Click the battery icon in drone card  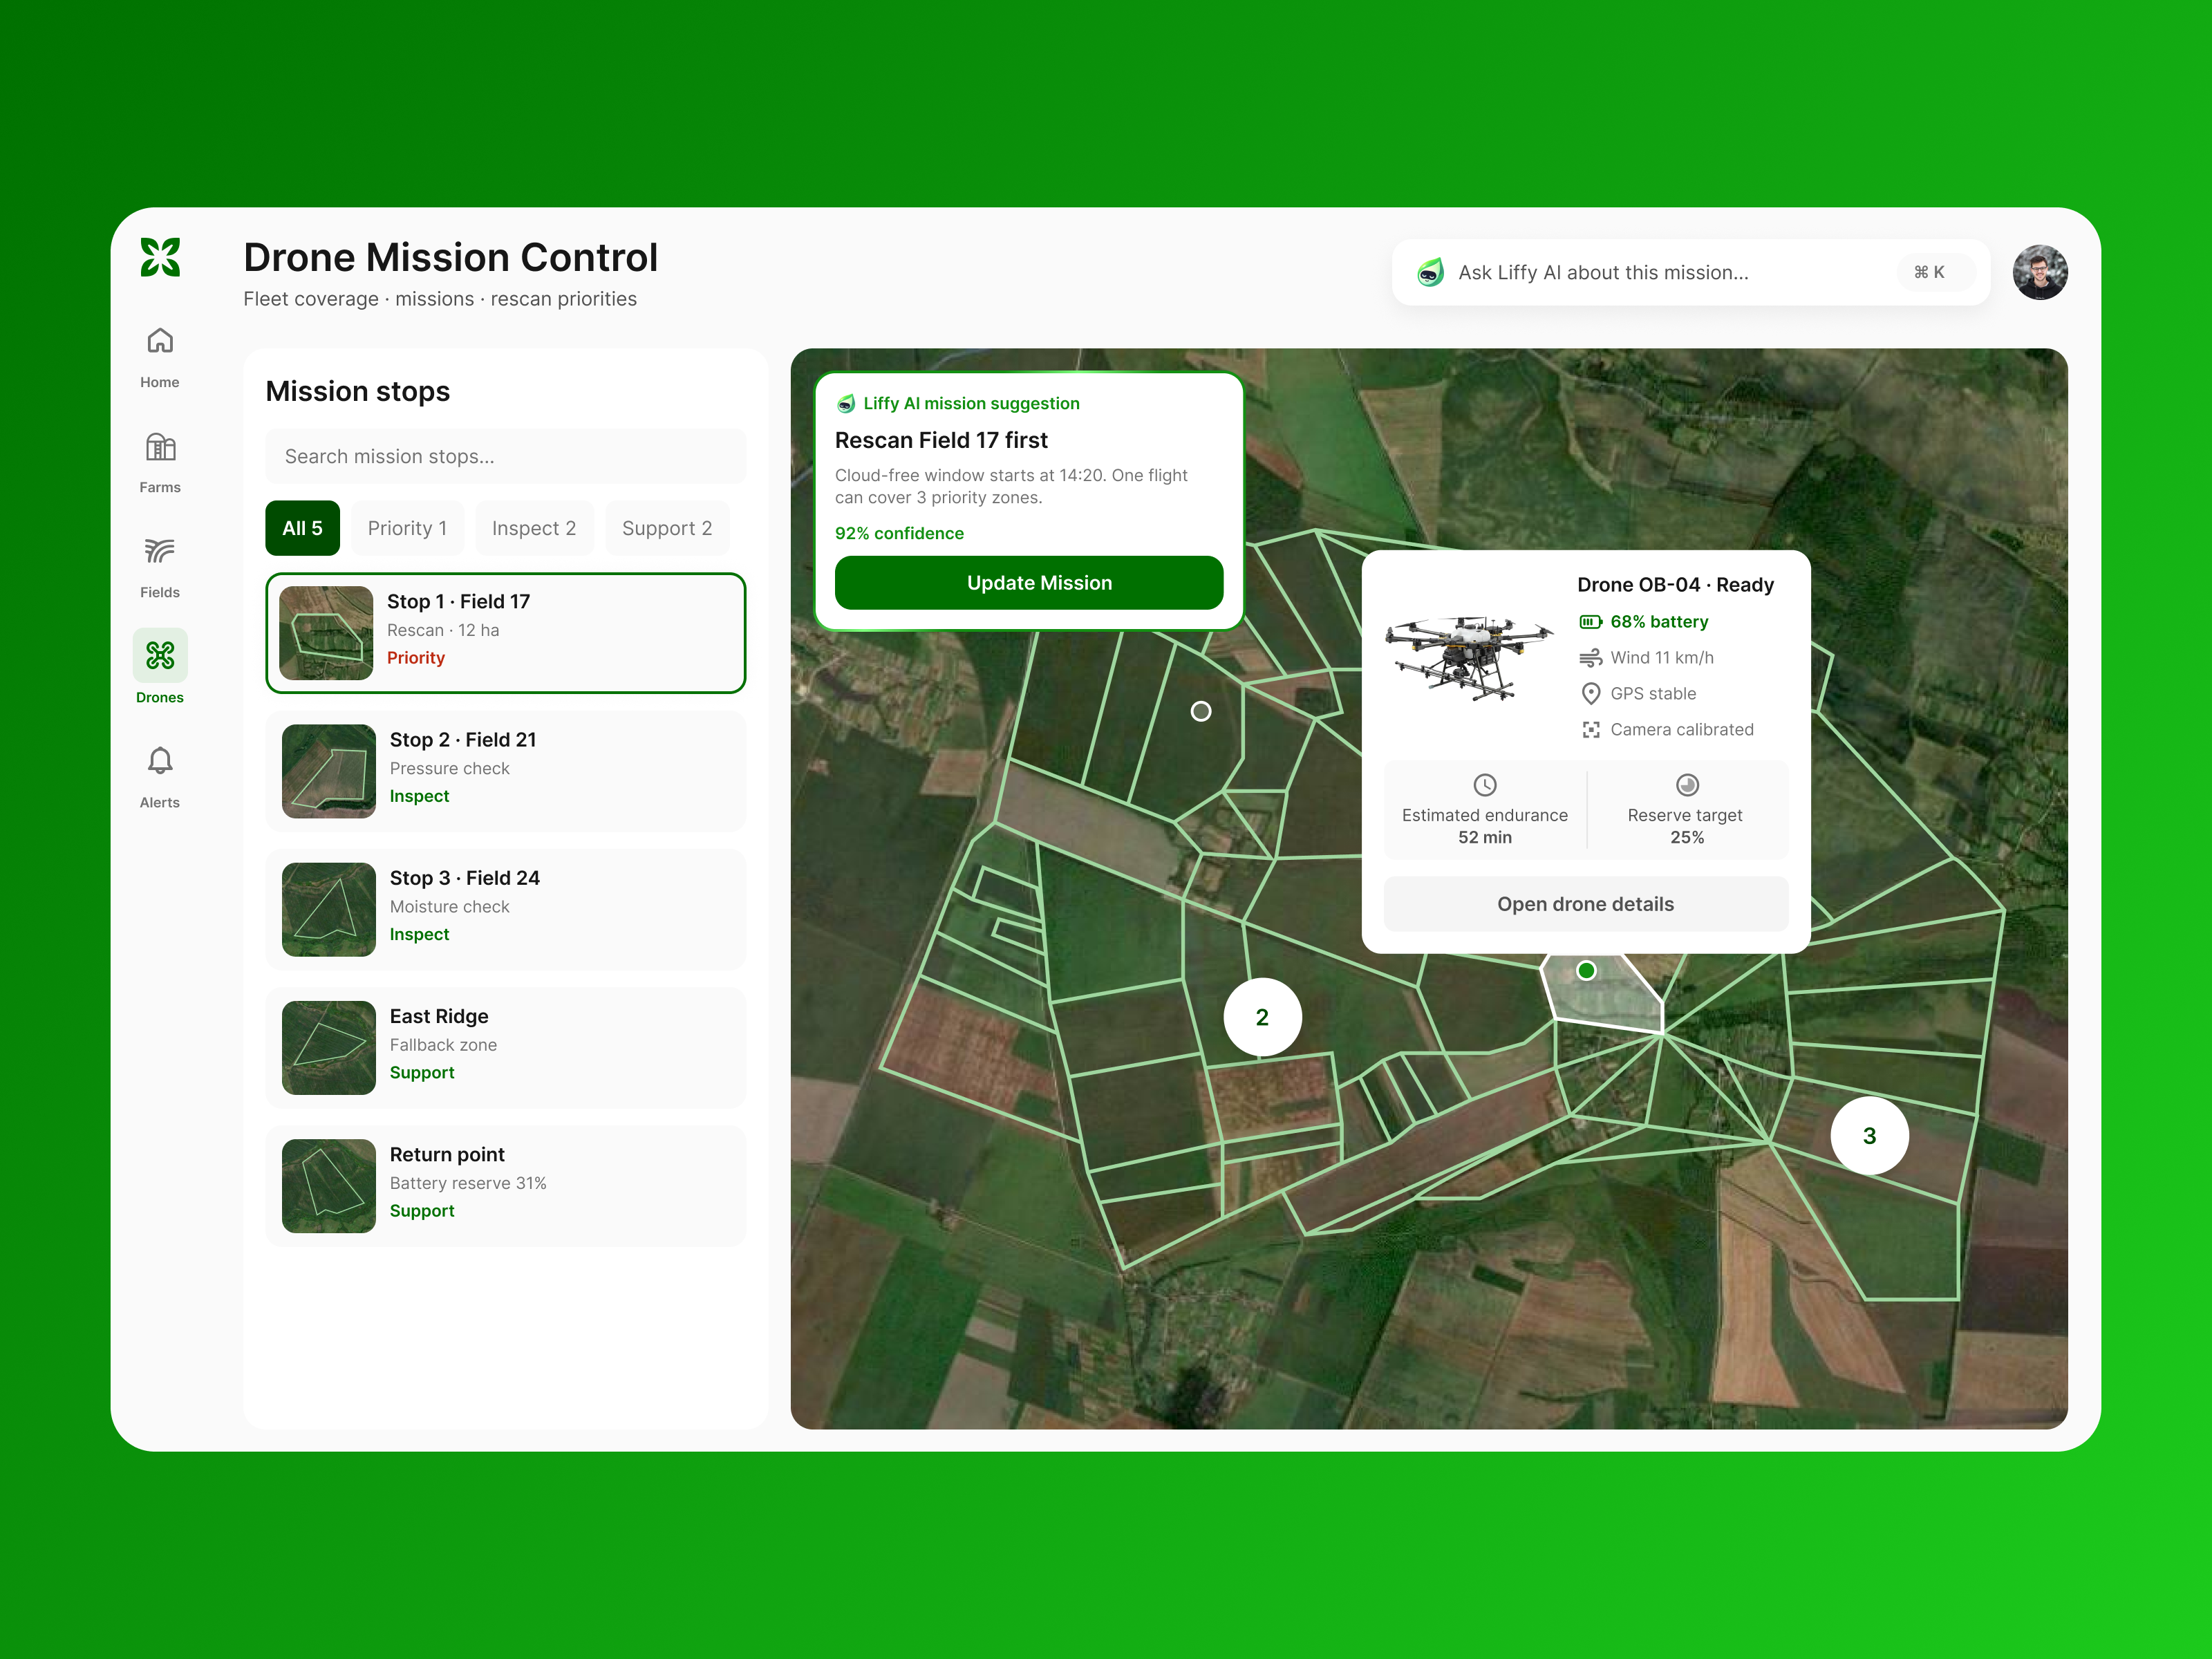[1590, 622]
